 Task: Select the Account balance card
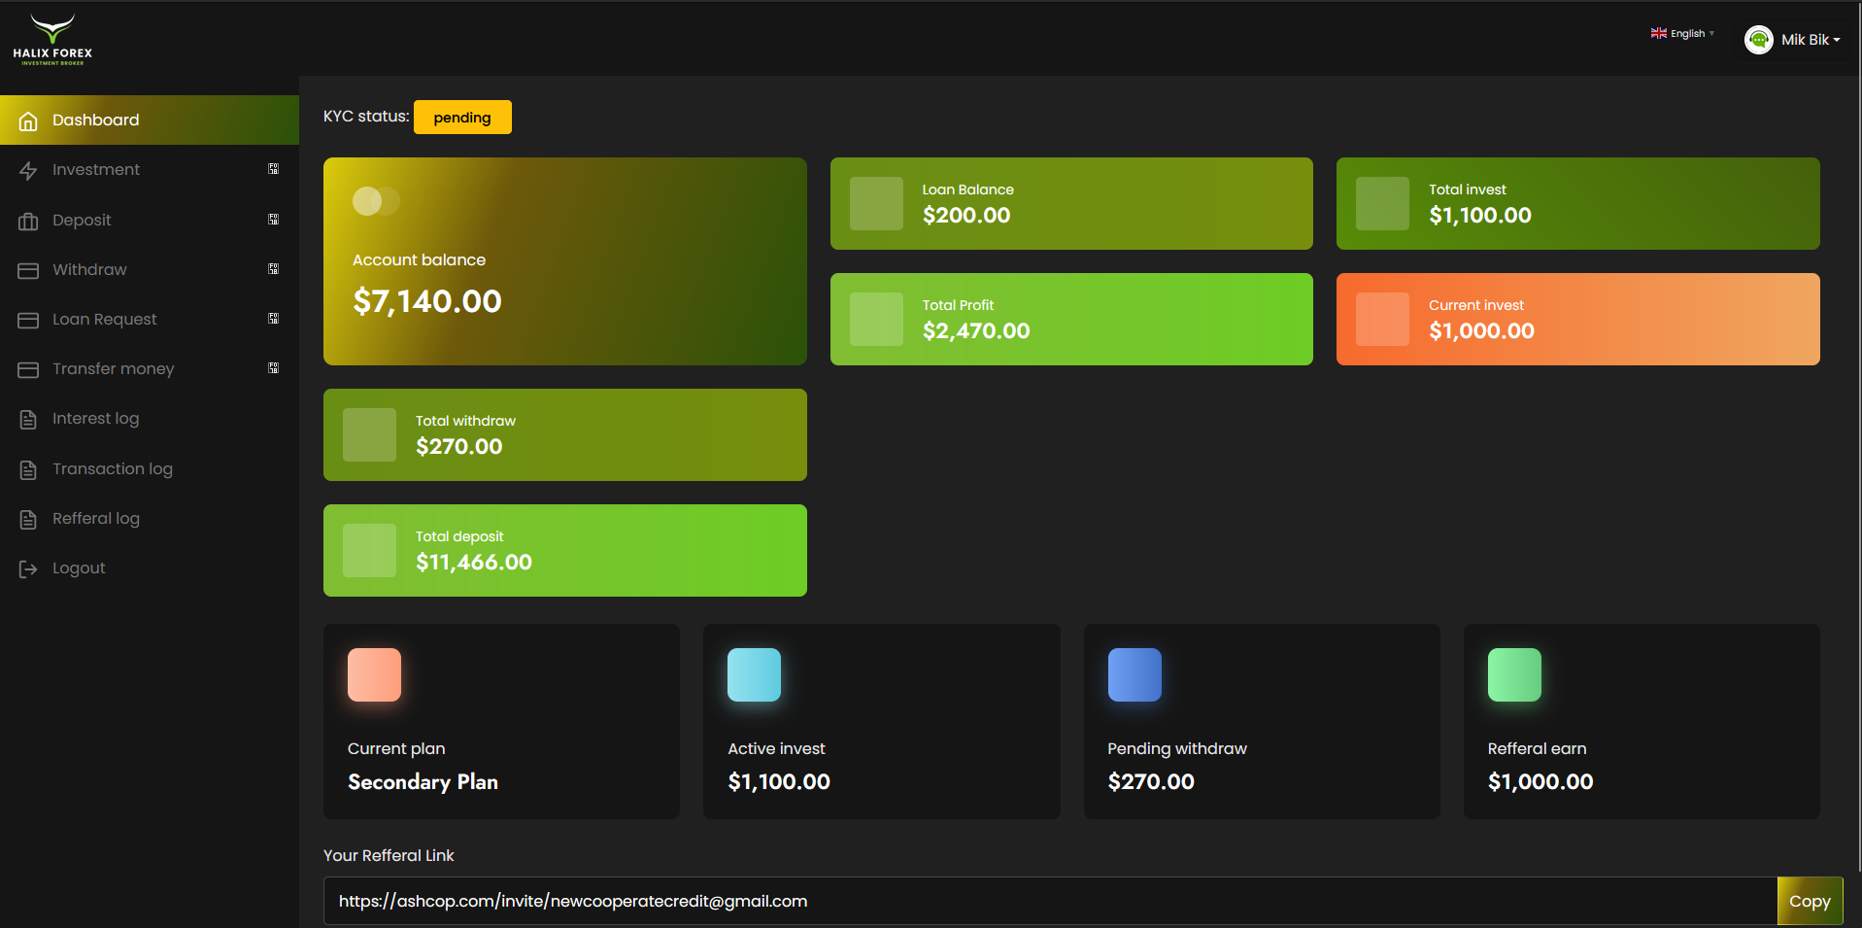click(x=564, y=261)
